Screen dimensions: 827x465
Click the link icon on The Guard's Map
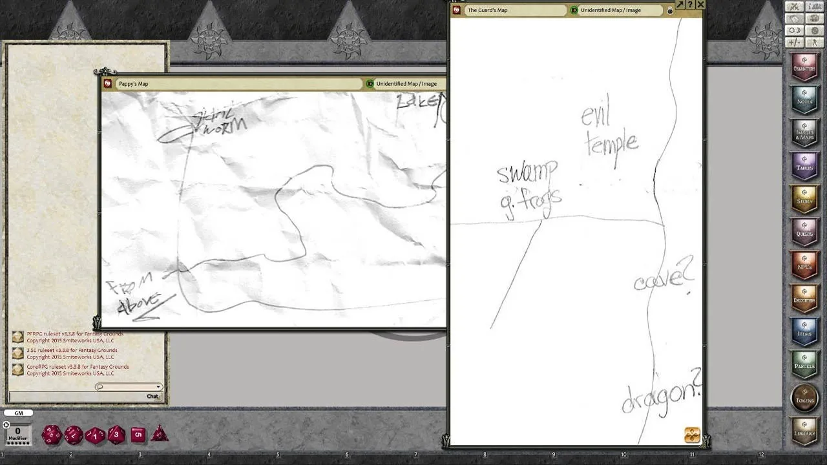click(456, 10)
